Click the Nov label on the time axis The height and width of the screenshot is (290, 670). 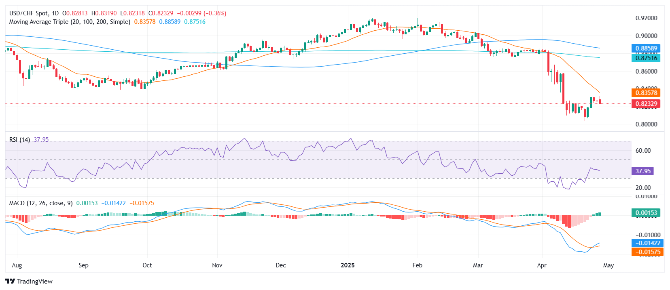(217, 265)
